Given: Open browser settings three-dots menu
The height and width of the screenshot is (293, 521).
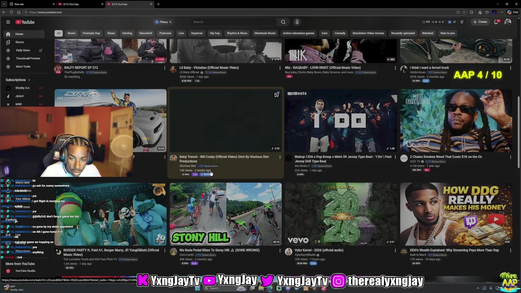Looking at the screenshot, I should 501,12.
